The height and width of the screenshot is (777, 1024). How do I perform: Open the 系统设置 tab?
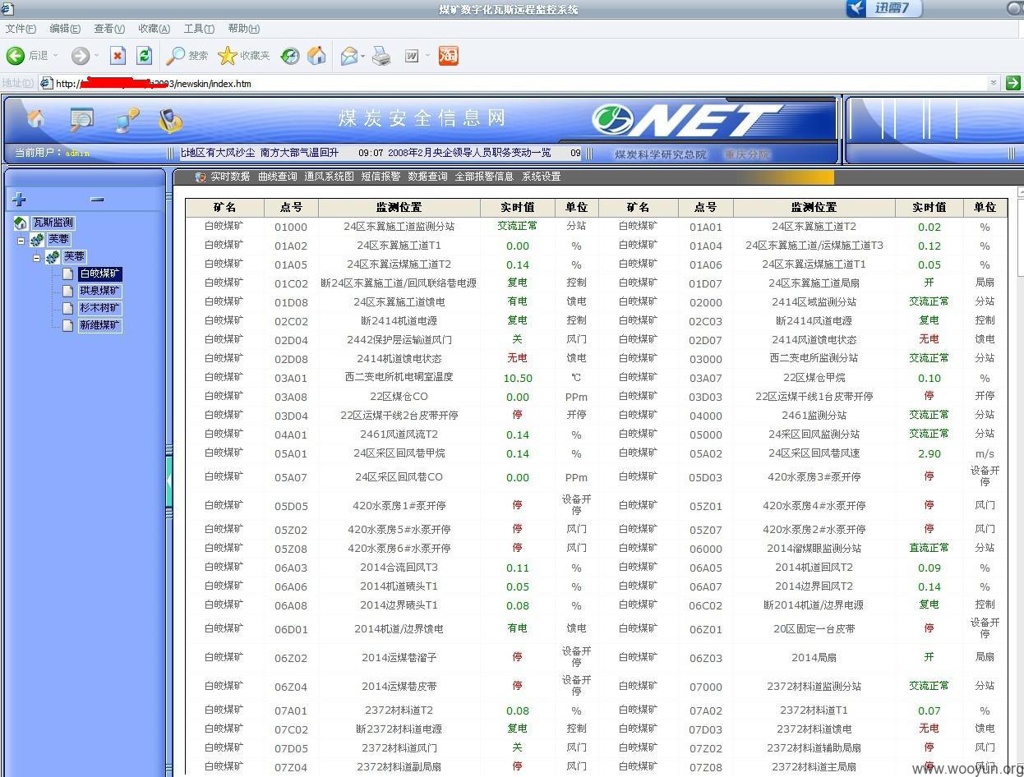(541, 177)
